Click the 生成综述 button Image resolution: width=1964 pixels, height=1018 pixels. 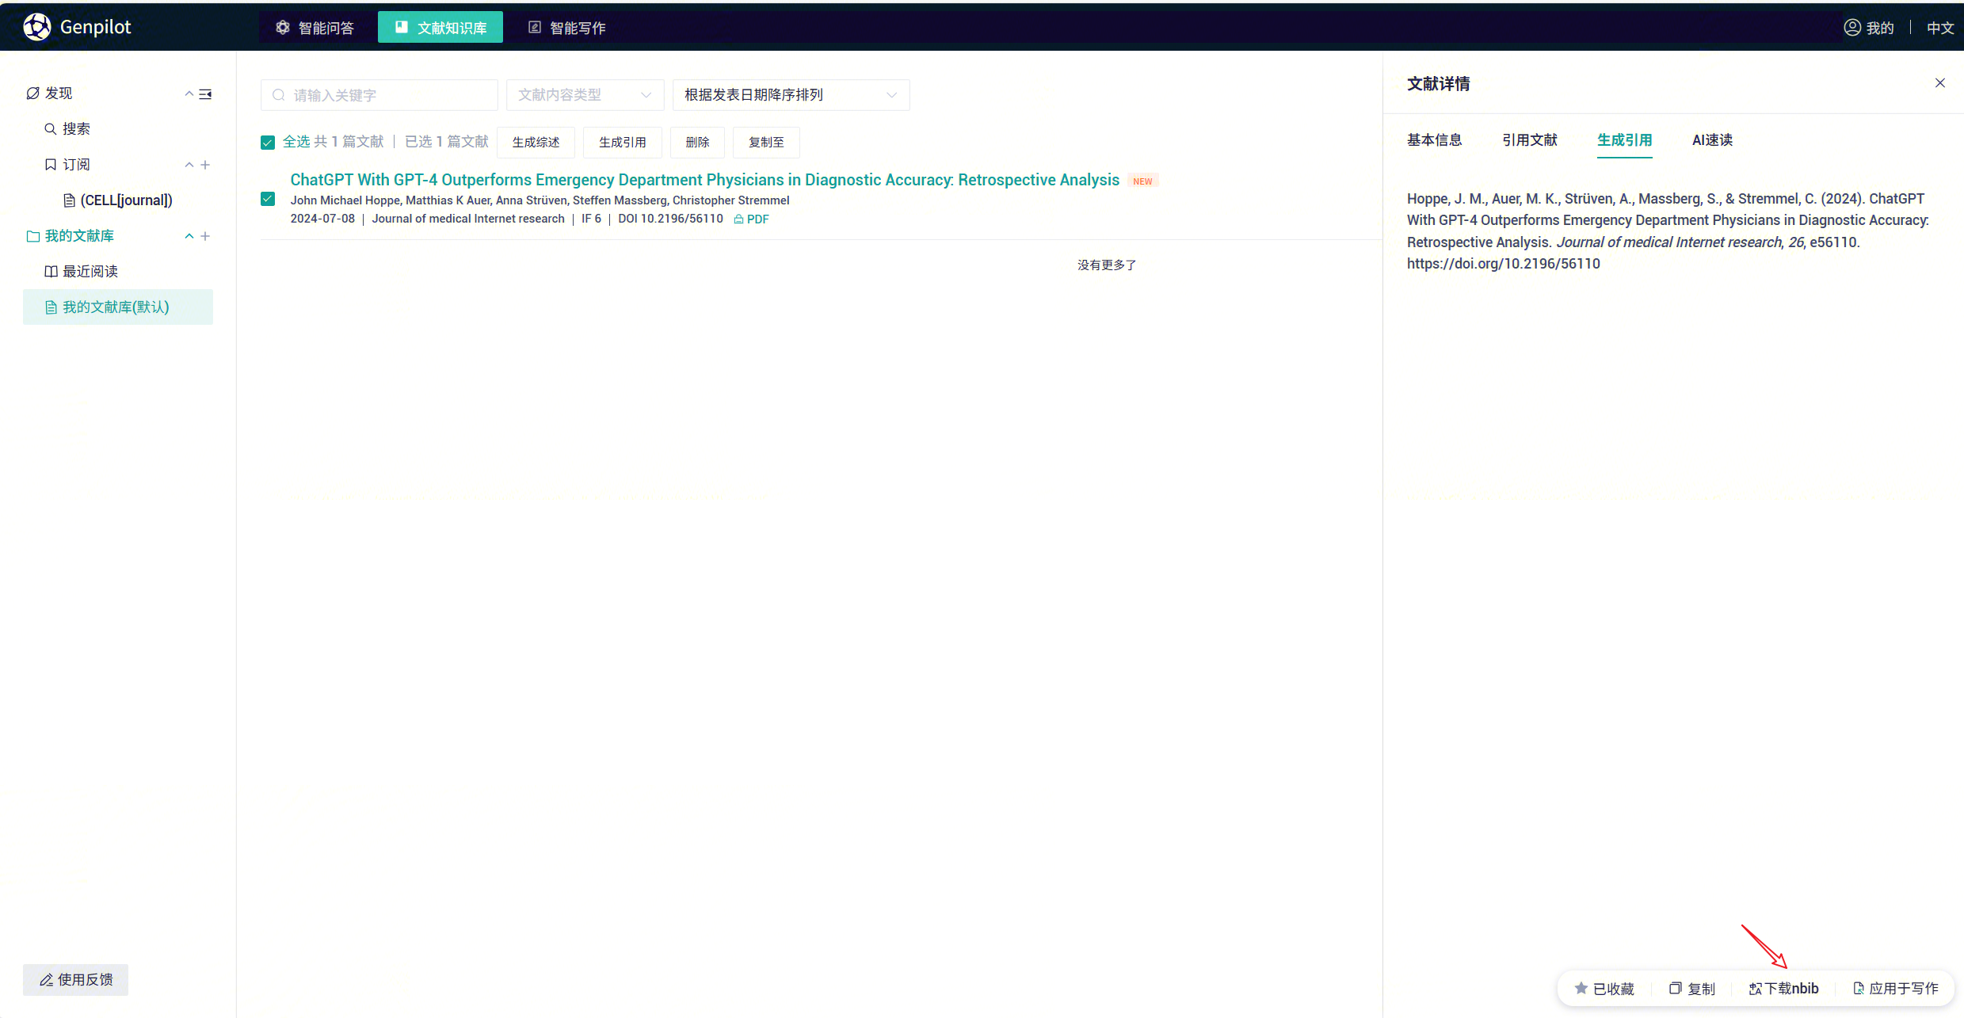pos(536,143)
